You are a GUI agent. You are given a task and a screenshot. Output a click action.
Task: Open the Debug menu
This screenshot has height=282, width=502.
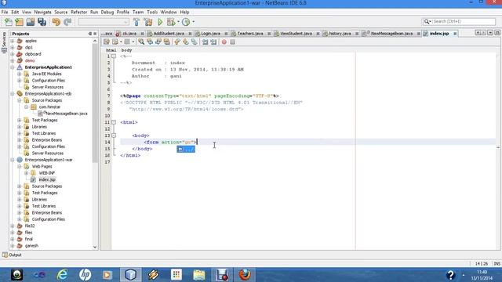(x=107, y=13)
